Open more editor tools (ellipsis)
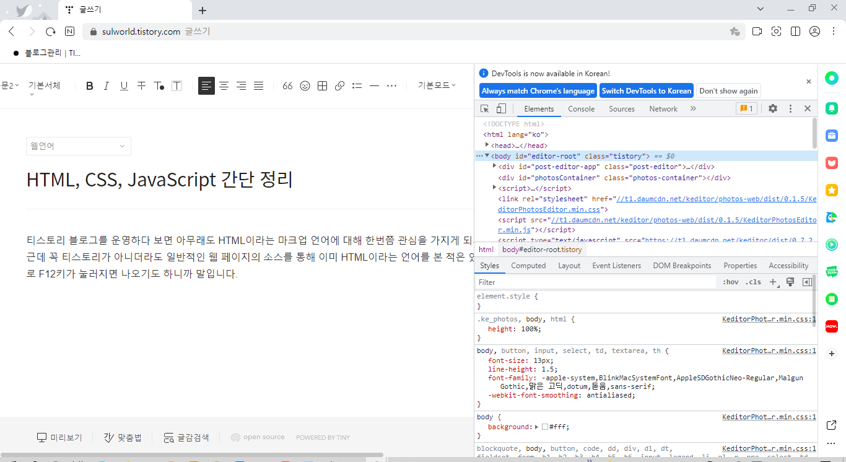The height and width of the screenshot is (462, 846). point(391,86)
